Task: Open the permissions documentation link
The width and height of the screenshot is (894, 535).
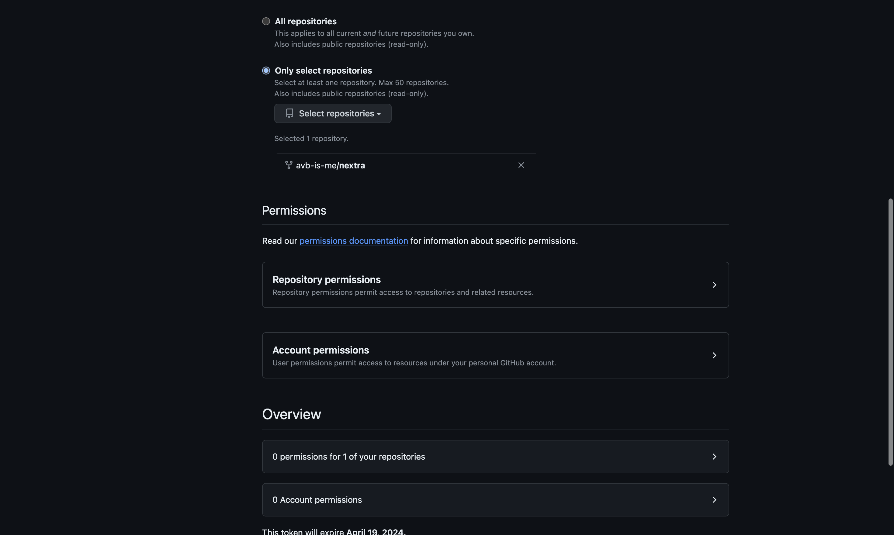Action: pyautogui.click(x=353, y=241)
